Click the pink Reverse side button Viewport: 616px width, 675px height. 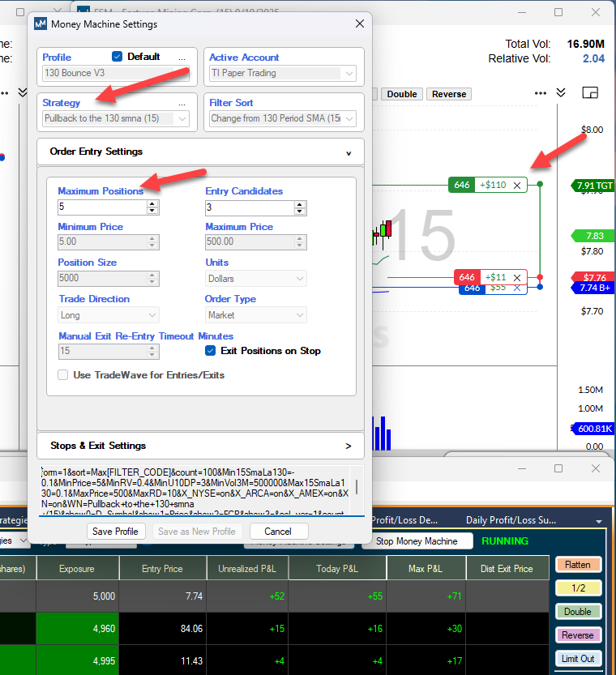coord(578,635)
